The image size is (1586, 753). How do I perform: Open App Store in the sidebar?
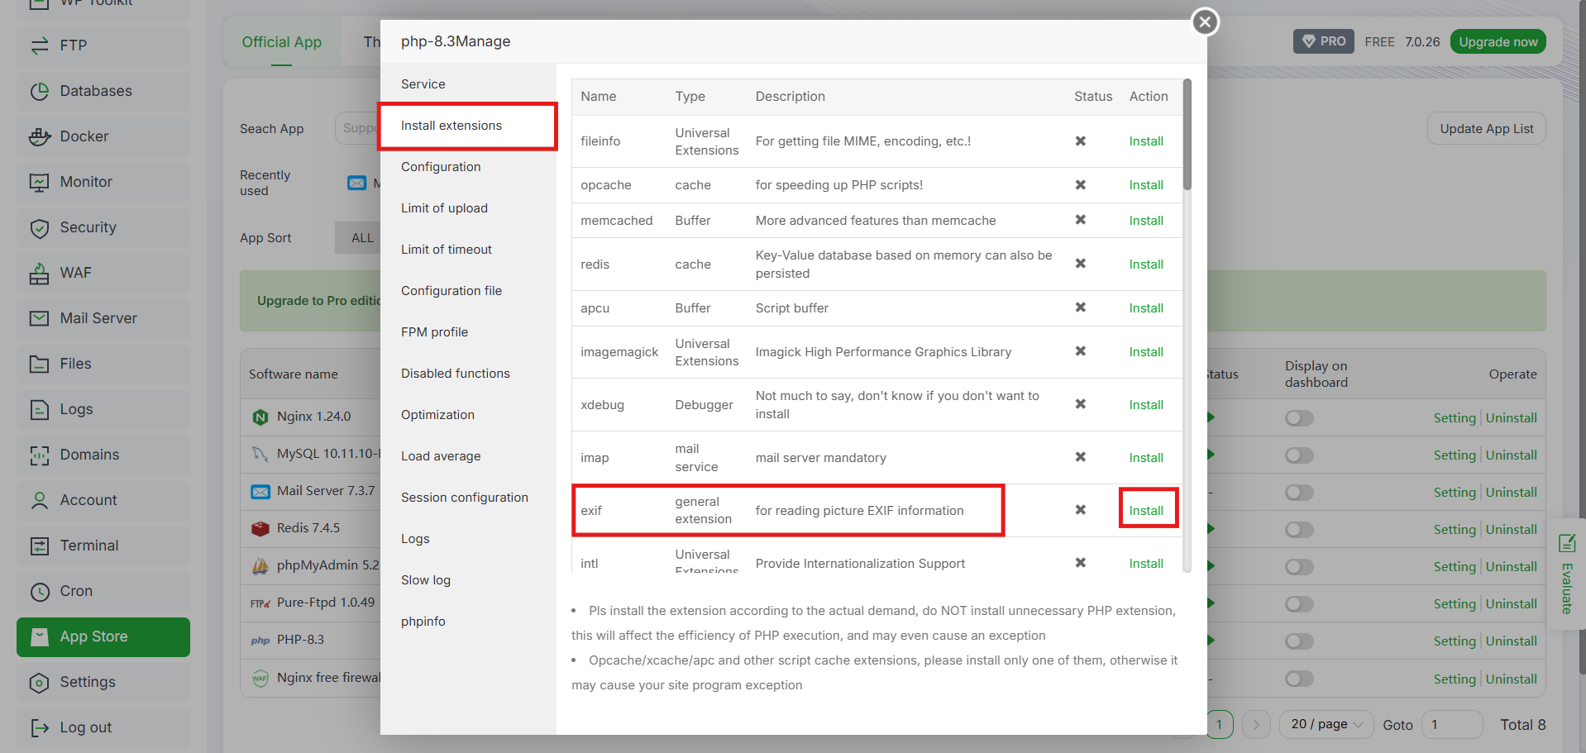click(x=103, y=636)
